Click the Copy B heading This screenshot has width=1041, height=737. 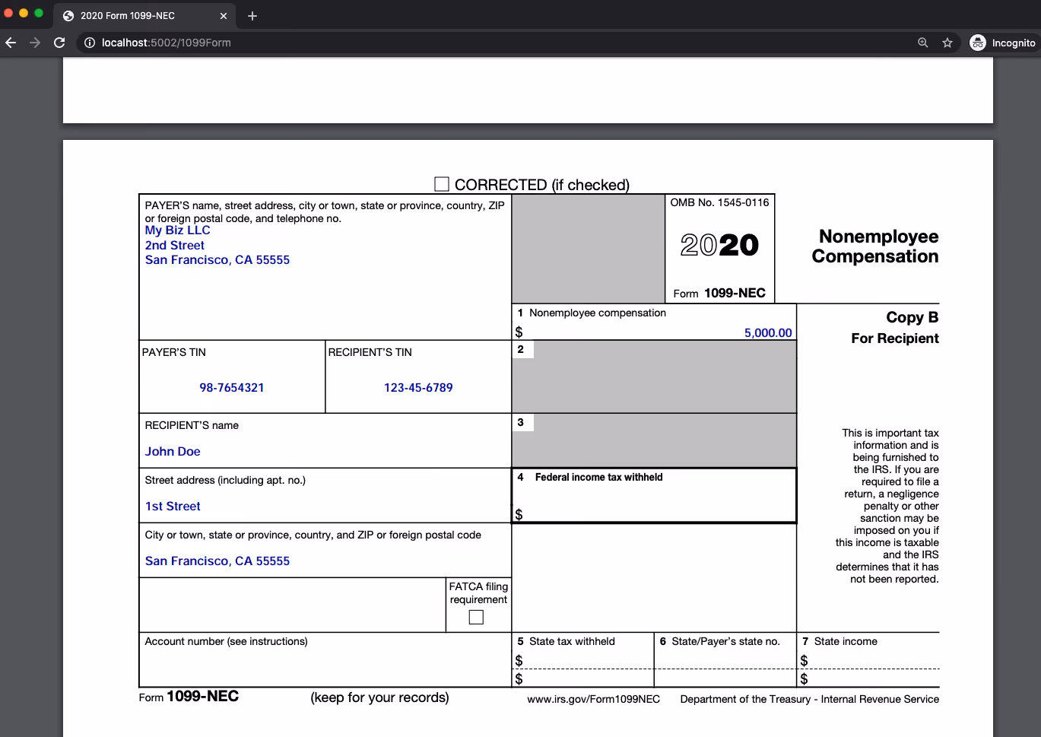[x=912, y=317]
